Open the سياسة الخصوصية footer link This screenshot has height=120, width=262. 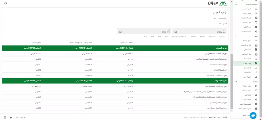coord(190,117)
